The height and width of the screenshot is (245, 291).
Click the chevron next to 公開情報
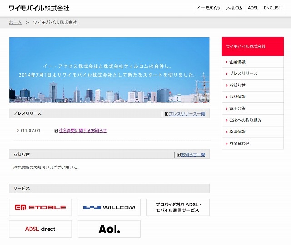pos(226,97)
